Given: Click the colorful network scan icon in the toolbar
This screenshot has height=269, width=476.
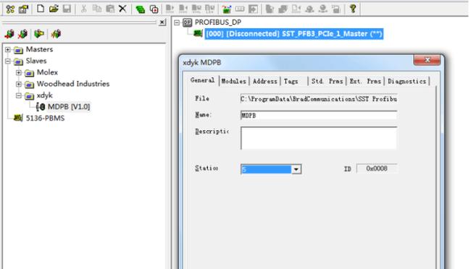Looking at the screenshot, I should (x=227, y=9).
